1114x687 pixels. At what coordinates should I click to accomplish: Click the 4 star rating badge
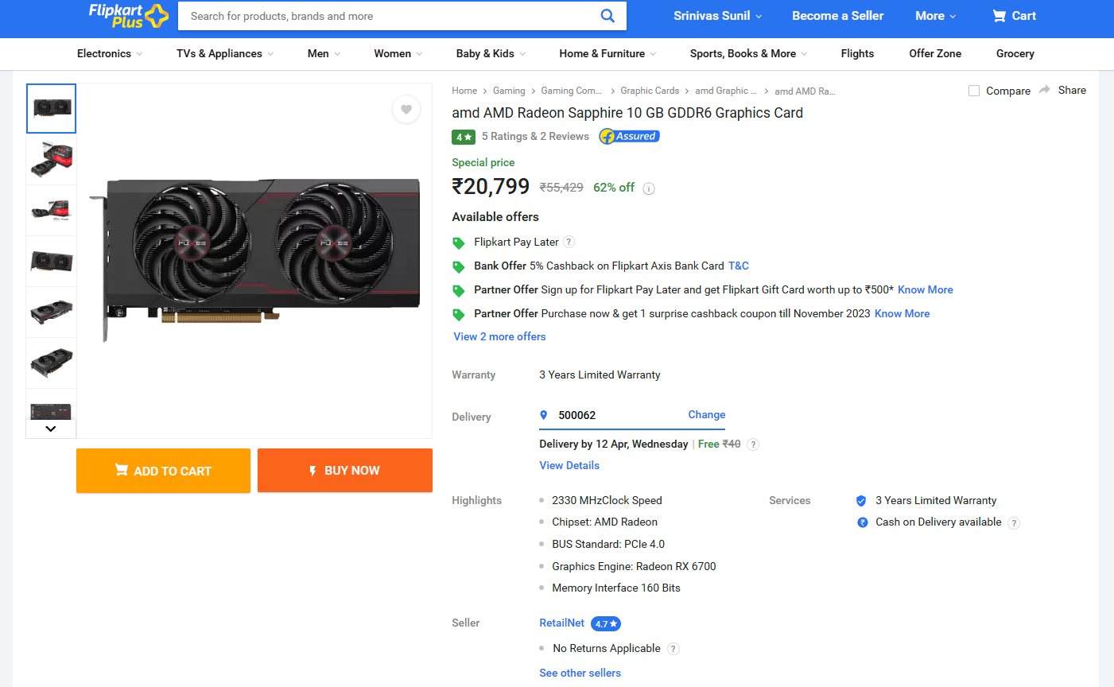click(464, 137)
